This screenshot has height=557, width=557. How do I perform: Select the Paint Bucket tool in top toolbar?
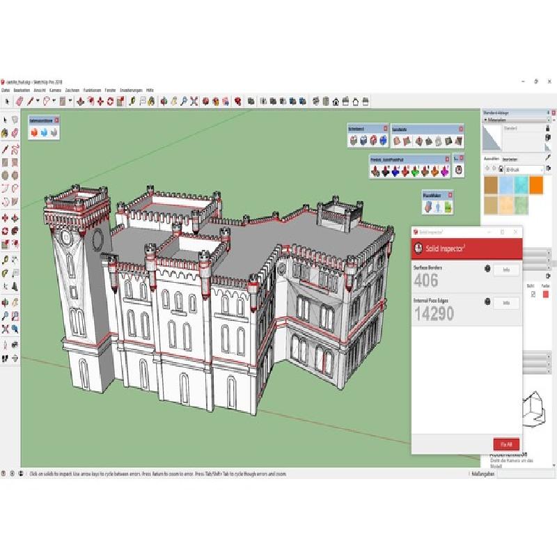(x=151, y=102)
